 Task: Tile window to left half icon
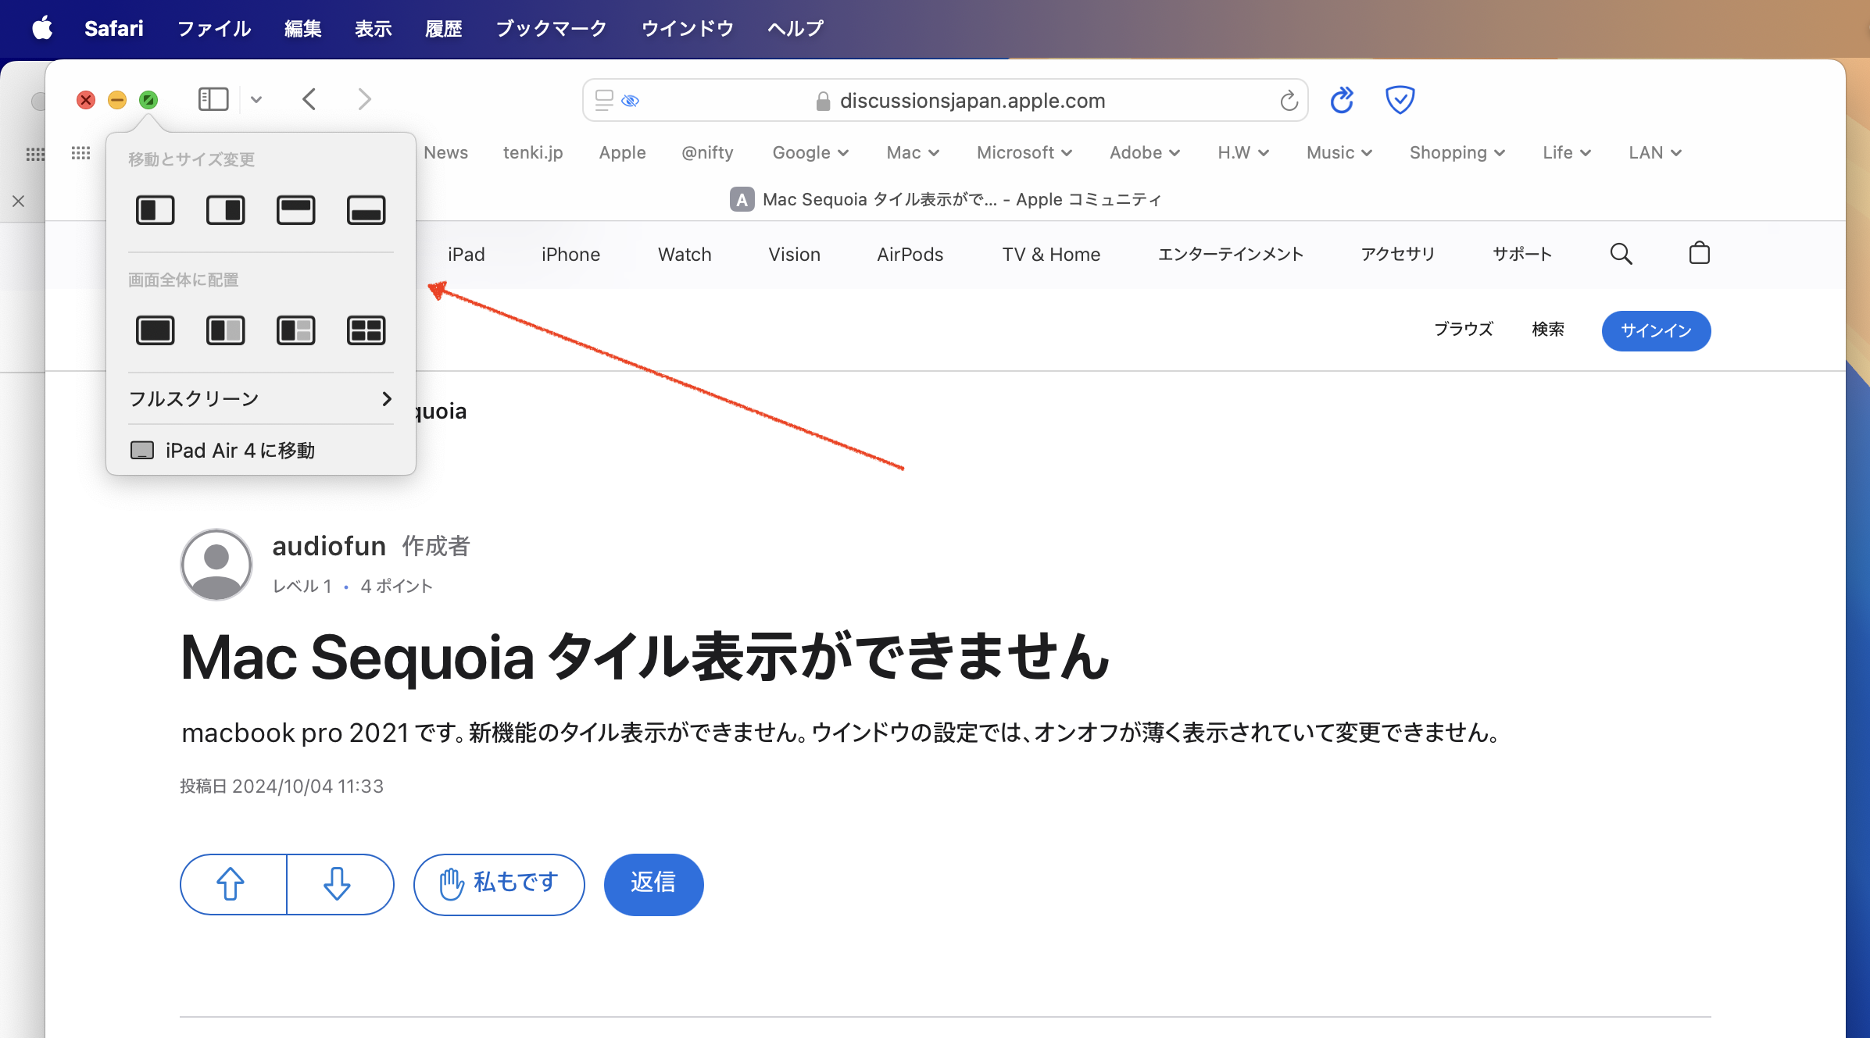tap(155, 210)
